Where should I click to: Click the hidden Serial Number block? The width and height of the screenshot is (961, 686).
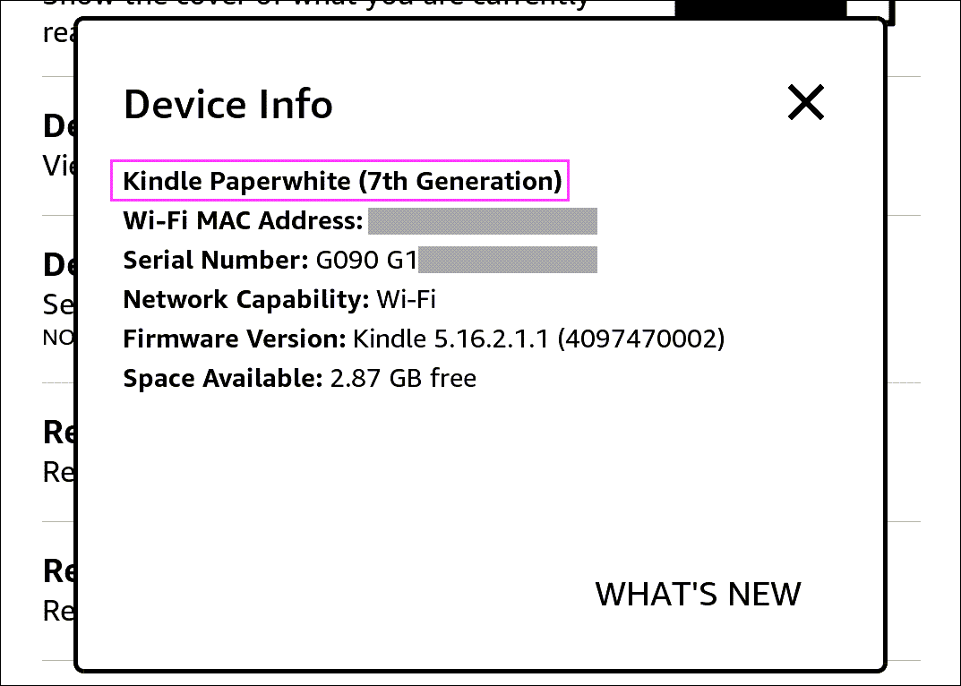point(507,260)
